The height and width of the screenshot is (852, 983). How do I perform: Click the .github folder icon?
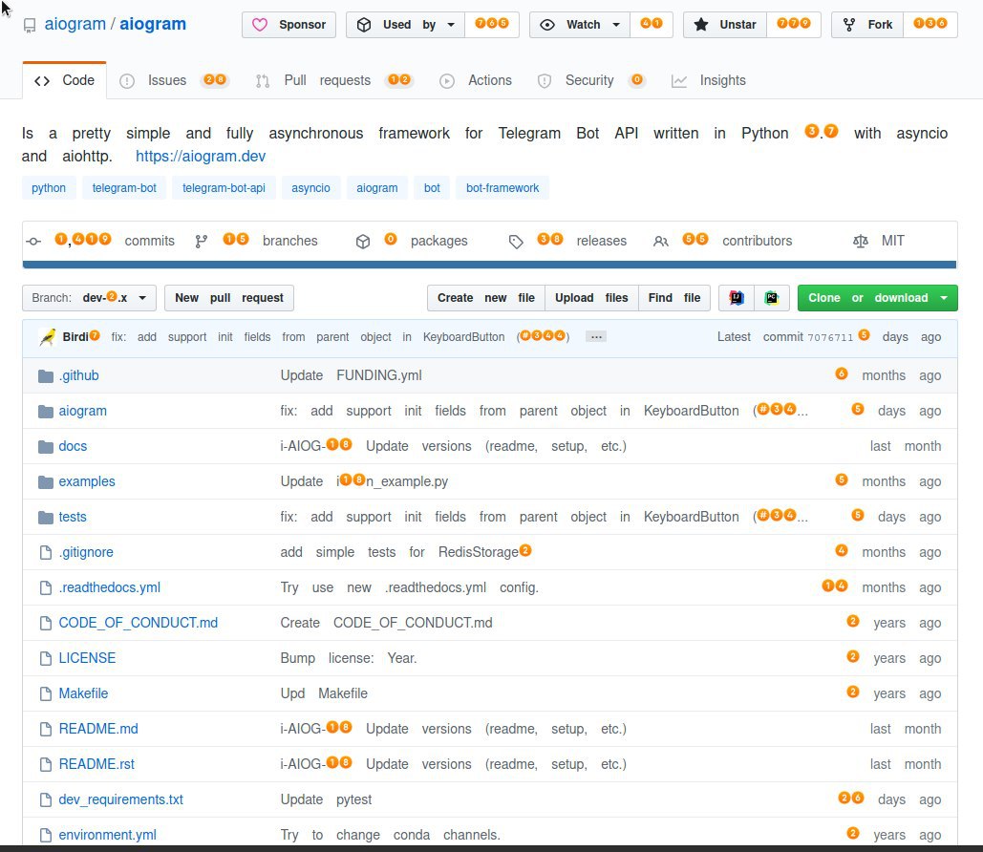pos(46,376)
